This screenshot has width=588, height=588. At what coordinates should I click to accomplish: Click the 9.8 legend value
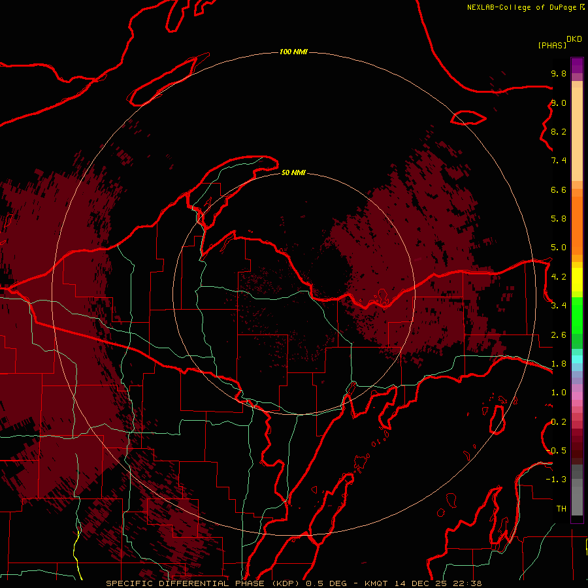[x=559, y=73]
